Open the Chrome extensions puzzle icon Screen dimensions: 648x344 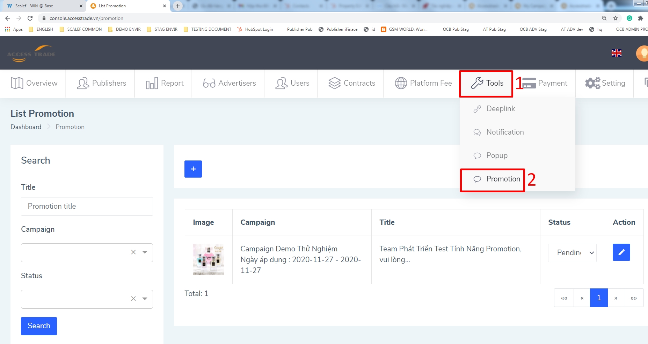640,18
